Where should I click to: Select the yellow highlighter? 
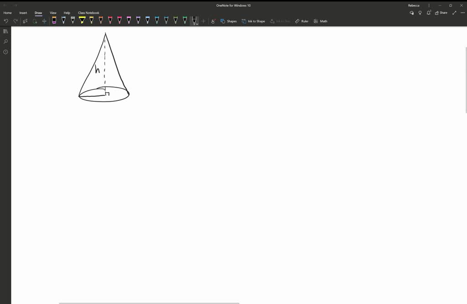(82, 20)
